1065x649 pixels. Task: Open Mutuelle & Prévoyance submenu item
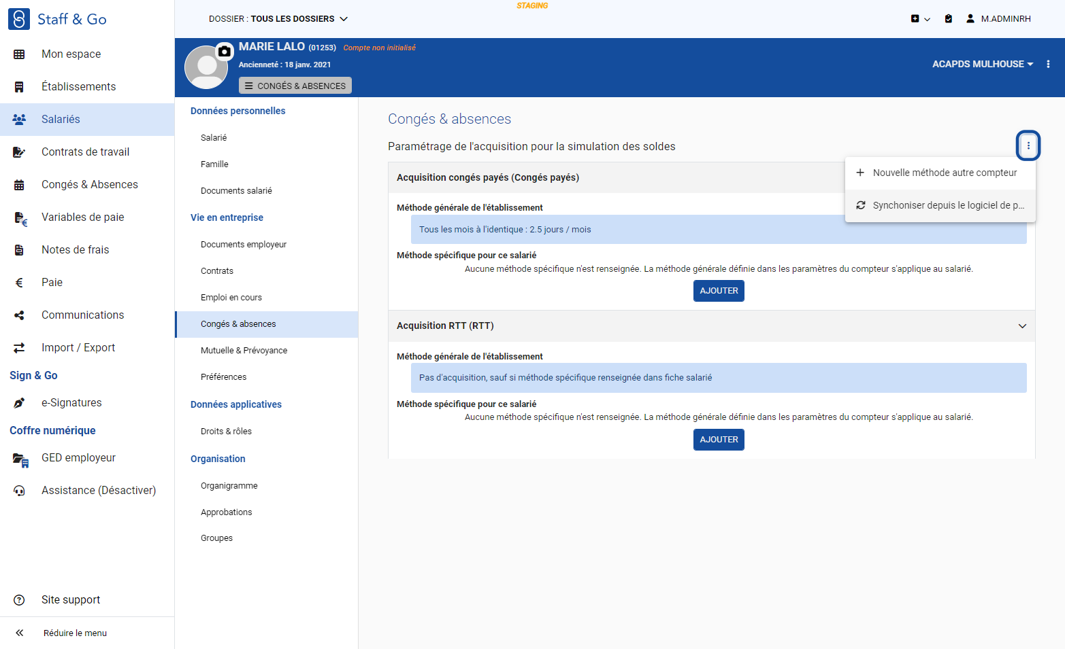point(267,351)
